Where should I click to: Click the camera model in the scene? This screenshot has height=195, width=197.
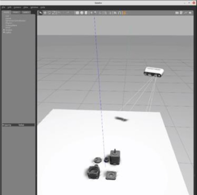click(x=154, y=72)
